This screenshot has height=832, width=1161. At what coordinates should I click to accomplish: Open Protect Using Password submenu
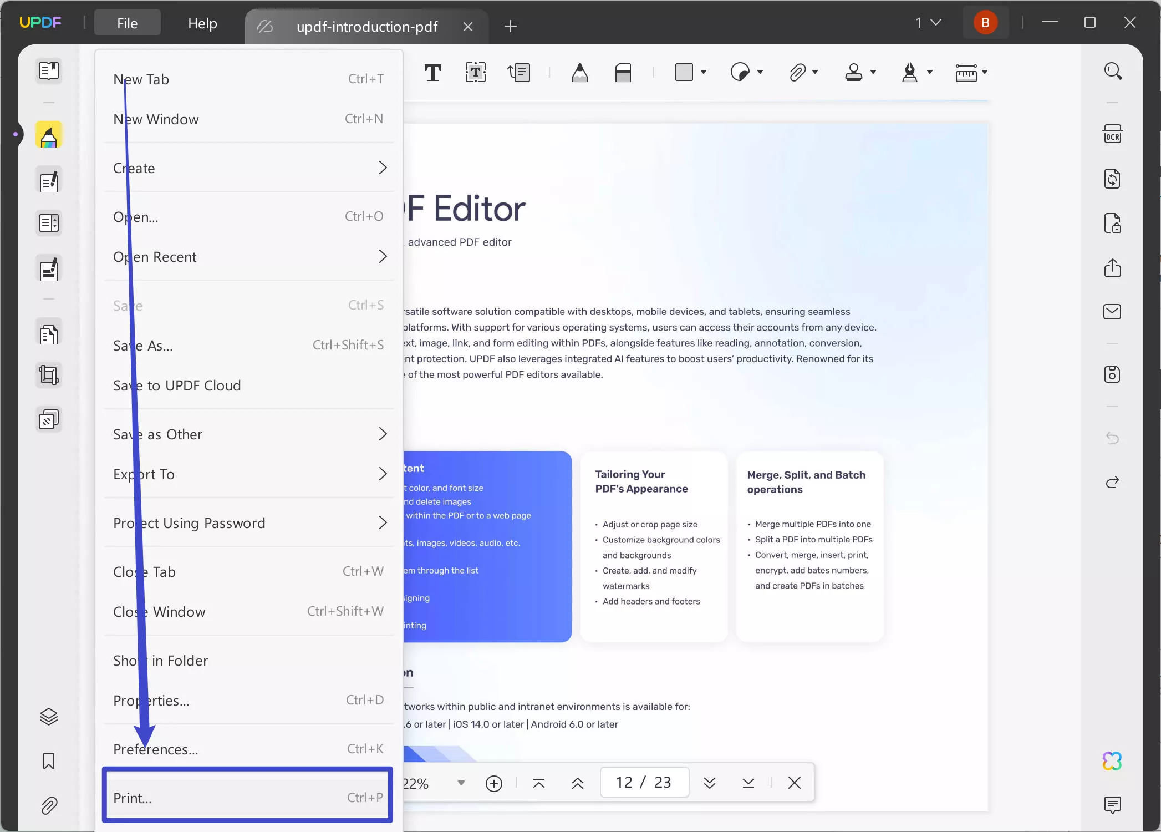tap(248, 523)
